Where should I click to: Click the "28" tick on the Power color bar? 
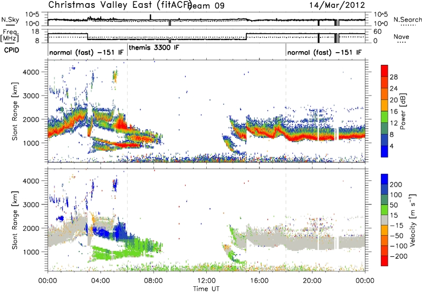pyautogui.click(x=394, y=77)
